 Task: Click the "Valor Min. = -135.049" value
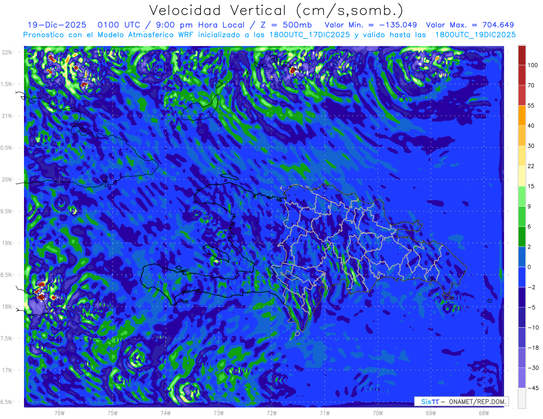pyautogui.click(x=371, y=25)
